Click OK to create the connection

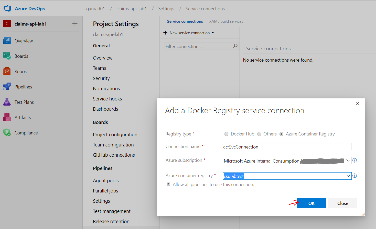(311, 203)
